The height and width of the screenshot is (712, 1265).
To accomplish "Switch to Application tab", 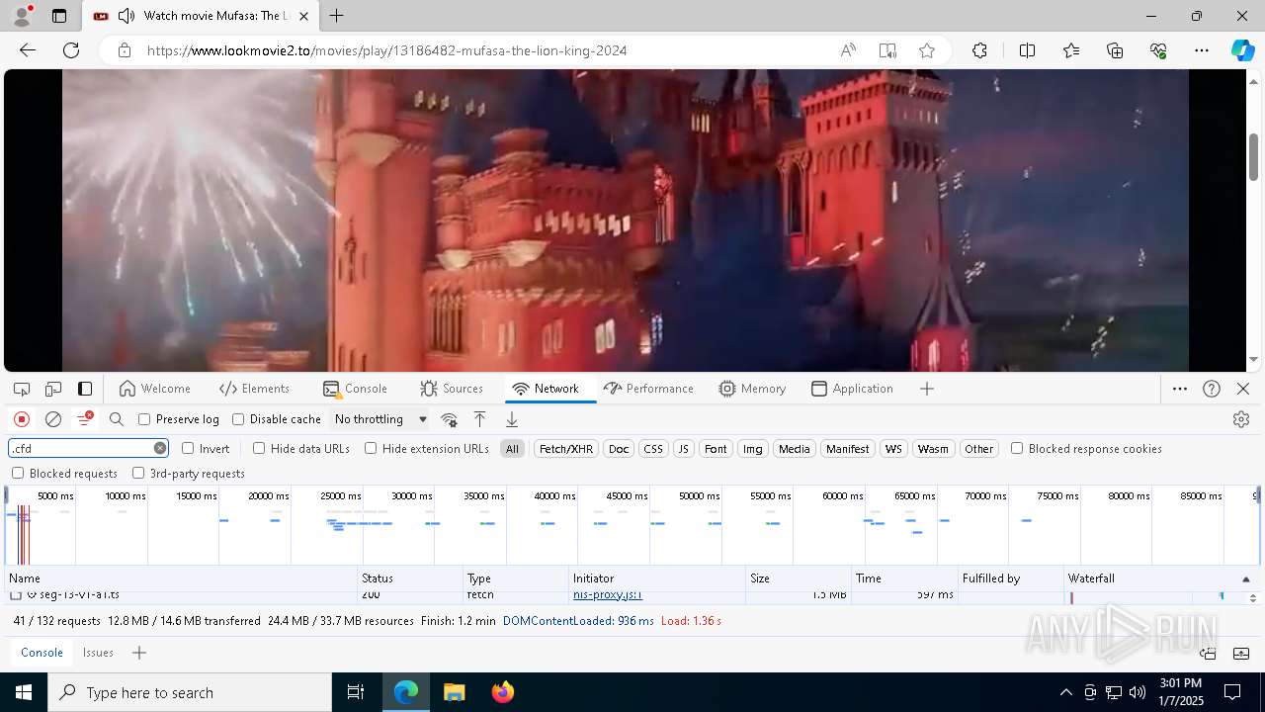I will [x=853, y=389].
